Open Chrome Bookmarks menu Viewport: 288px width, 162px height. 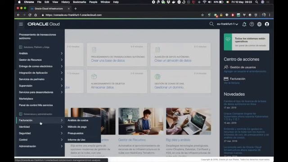79,2
